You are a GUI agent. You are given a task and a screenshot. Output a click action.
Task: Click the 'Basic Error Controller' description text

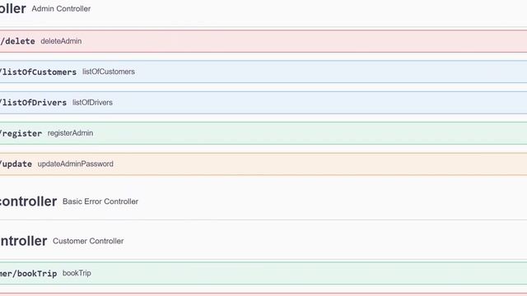tap(100, 201)
